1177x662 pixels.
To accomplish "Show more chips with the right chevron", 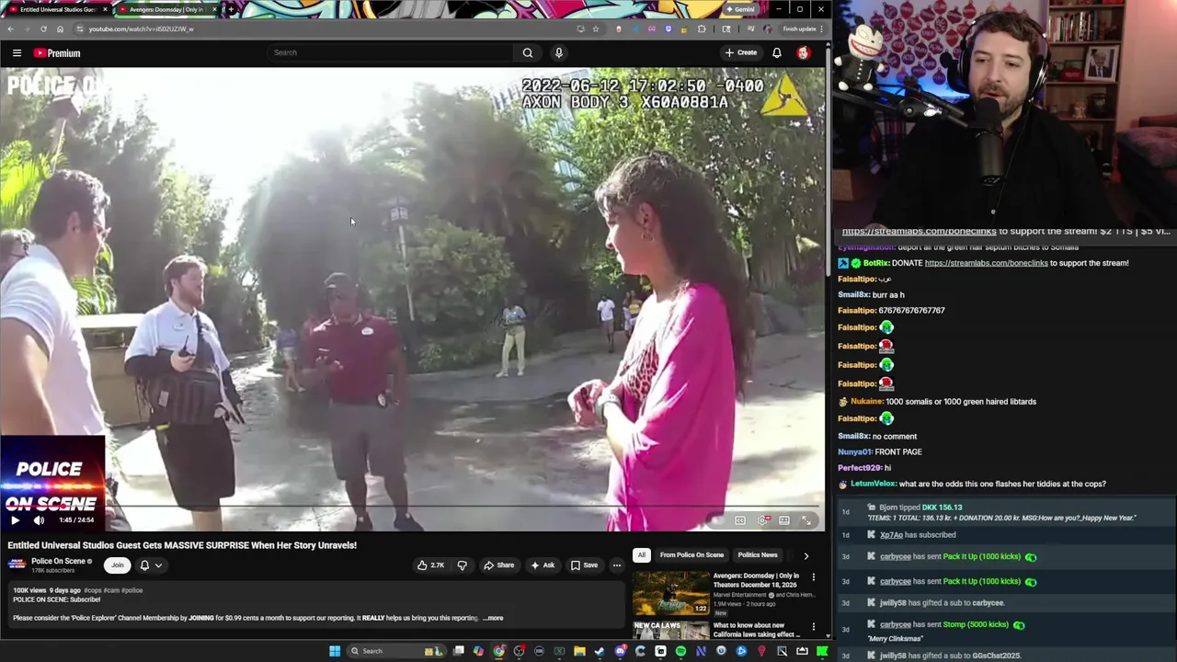I will tap(806, 555).
